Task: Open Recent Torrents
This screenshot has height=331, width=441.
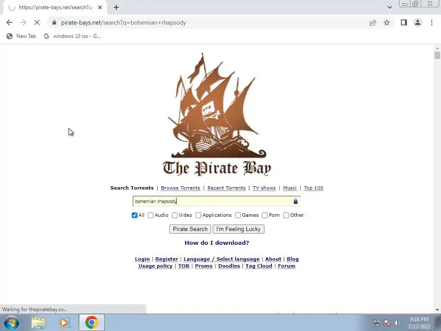Action: coord(227,188)
